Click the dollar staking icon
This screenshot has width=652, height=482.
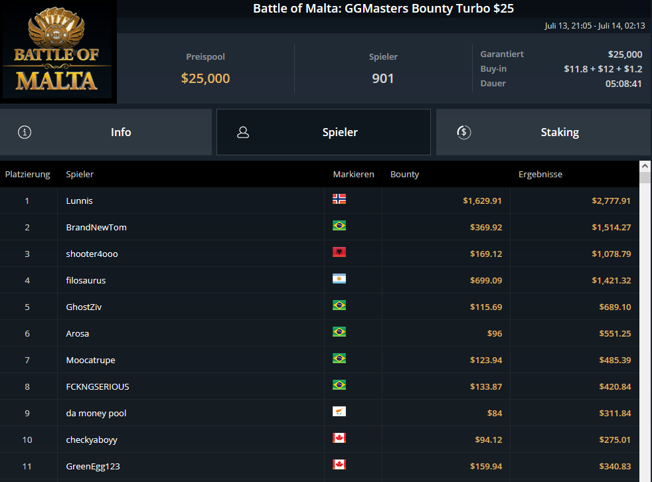point(464,132)
